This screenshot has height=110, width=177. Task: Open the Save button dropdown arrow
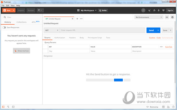coord(170,30)
